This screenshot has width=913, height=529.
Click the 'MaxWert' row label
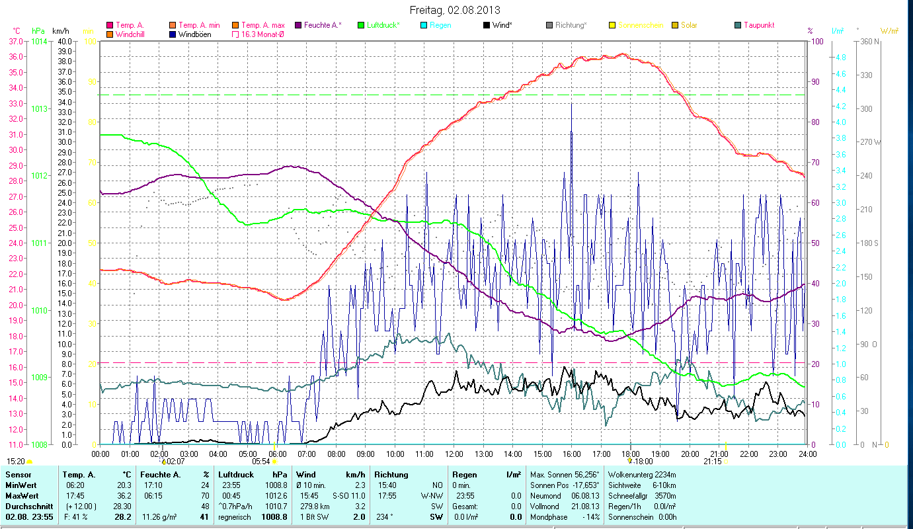(21, 495)
